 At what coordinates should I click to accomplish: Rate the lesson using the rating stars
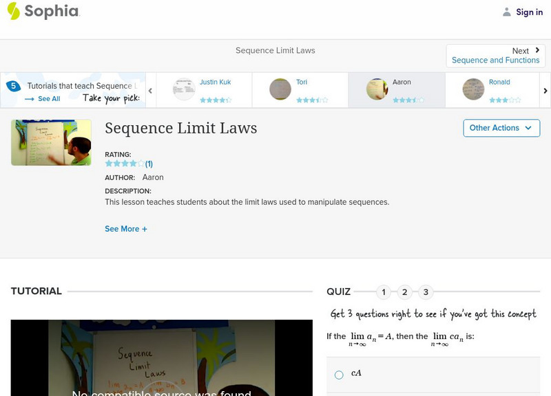[125, 163]
